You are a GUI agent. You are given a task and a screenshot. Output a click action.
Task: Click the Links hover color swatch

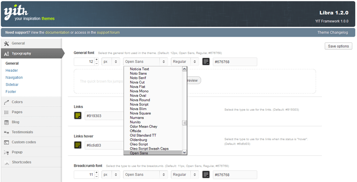[78, 145]
